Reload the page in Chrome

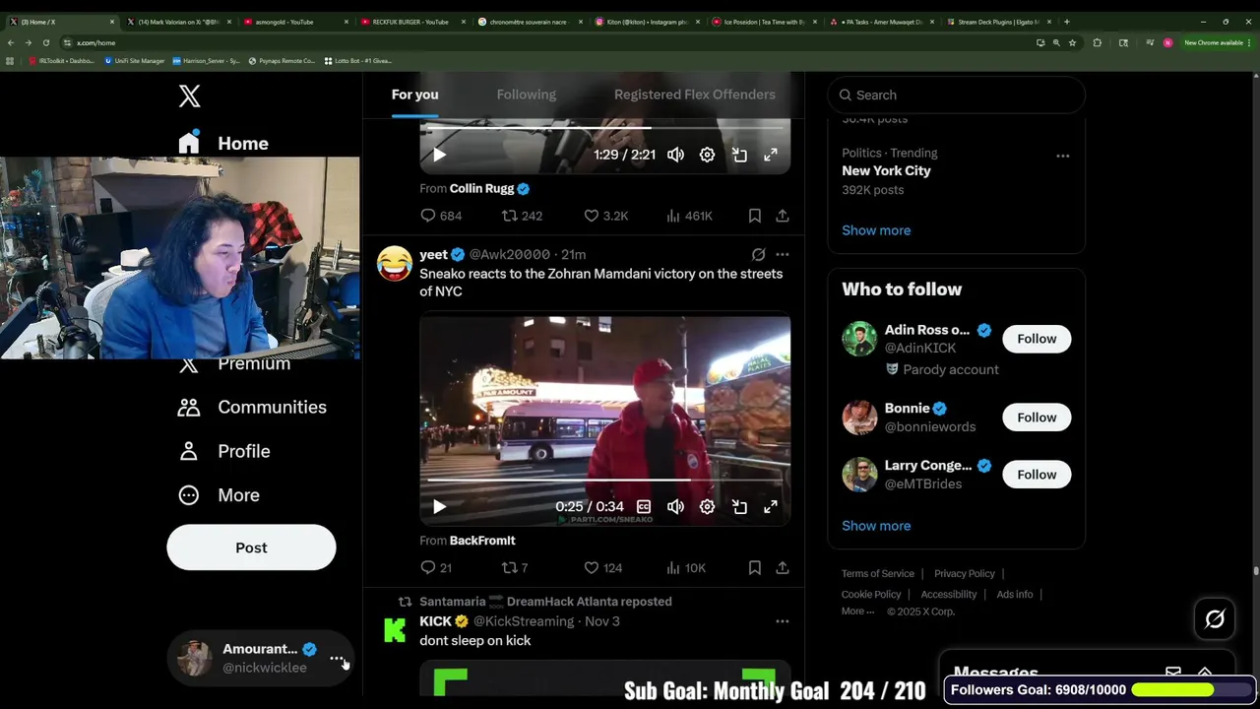(45, 42)
